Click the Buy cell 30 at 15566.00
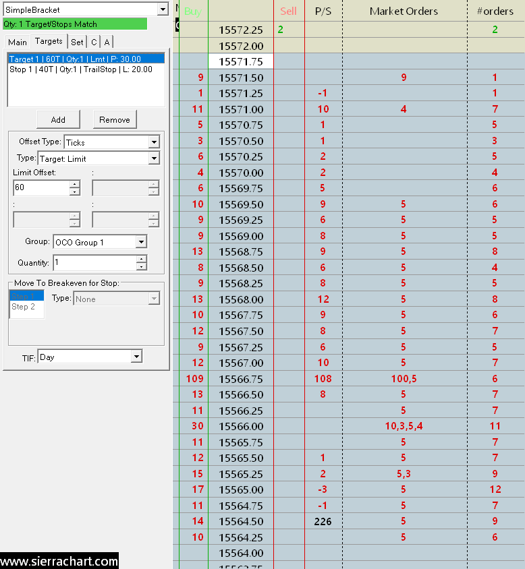The width and height of the screenshot is (525, 569). point(194,426)
